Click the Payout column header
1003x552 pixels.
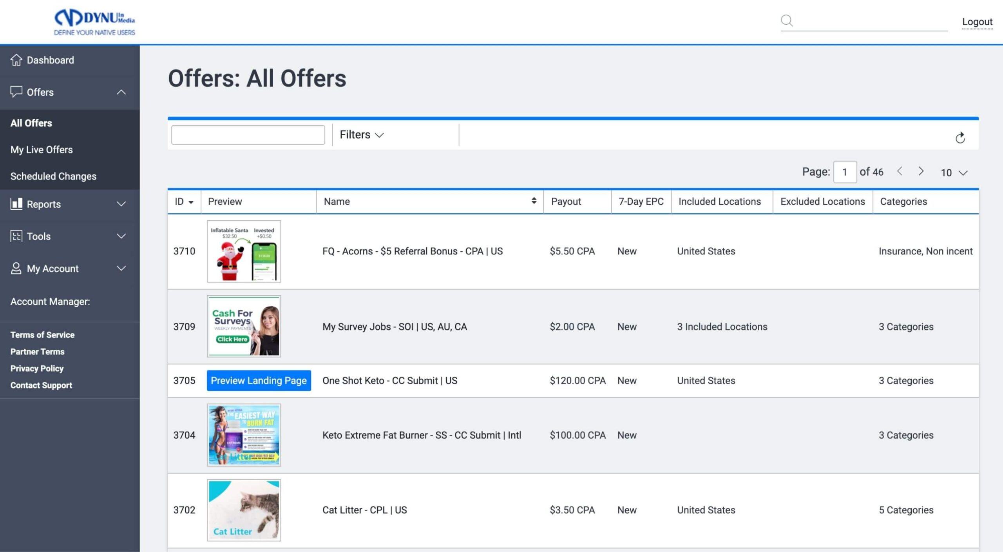tap(566, 202)
